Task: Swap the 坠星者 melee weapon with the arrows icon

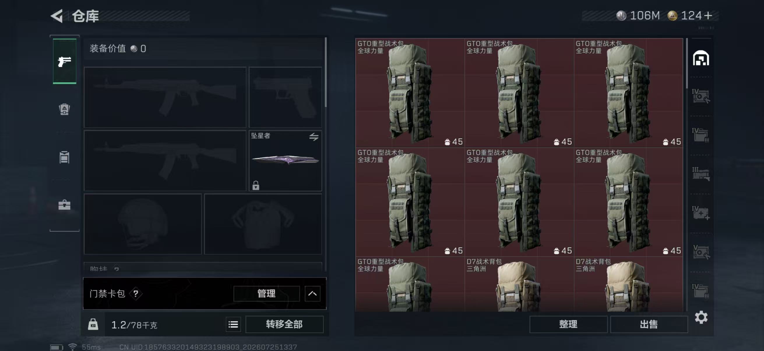Action: click(314, 136)
